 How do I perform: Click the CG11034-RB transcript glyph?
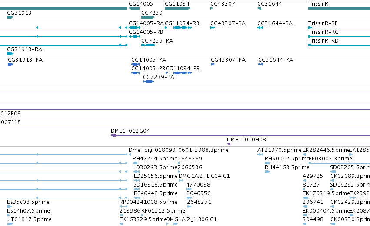[178, 28]
